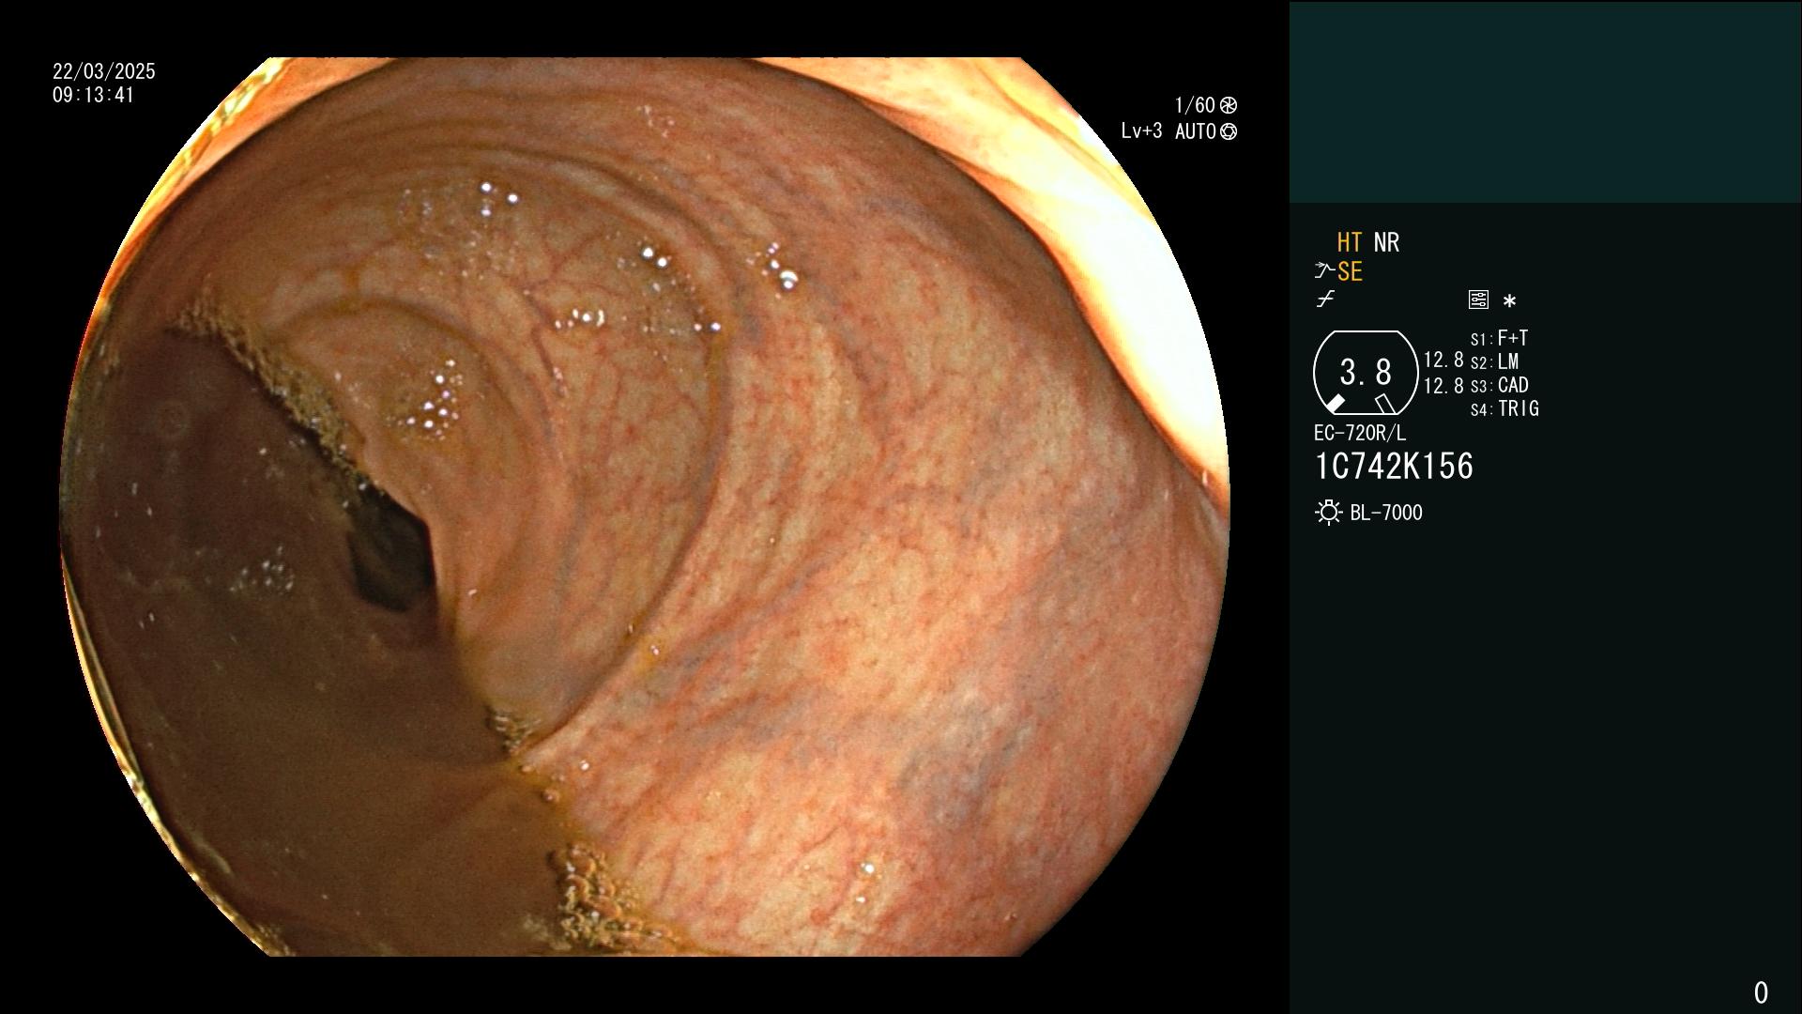
Task: Click the tone curve icon below SE
Action: click(x=1325, y=300)
